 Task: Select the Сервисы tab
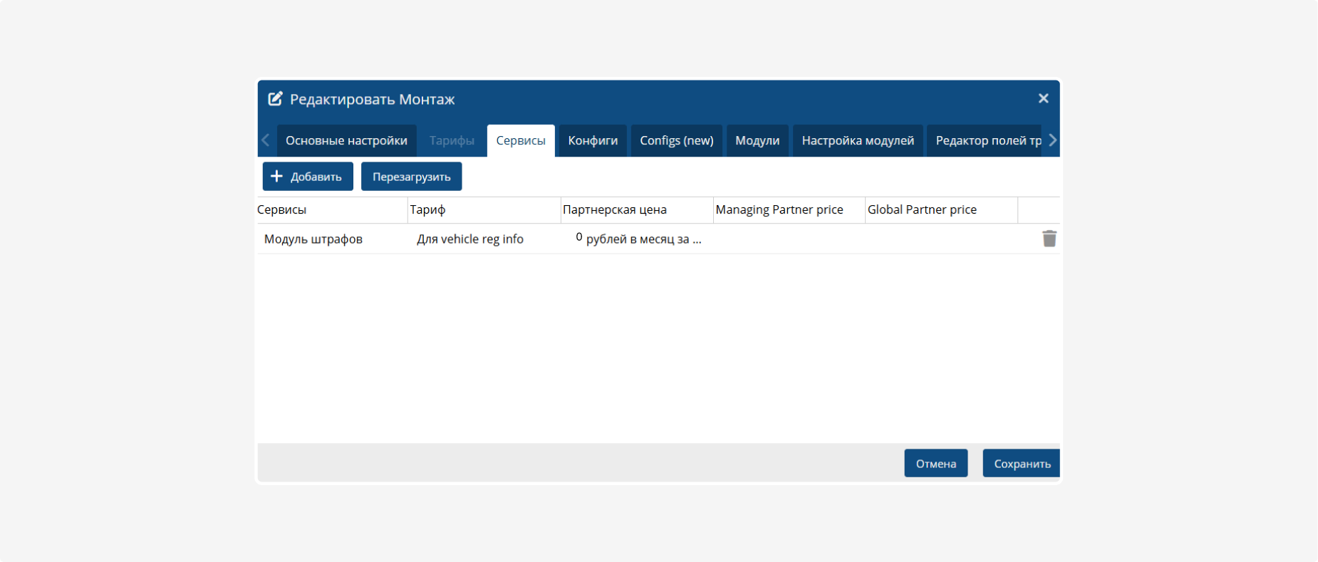[521, 140]
